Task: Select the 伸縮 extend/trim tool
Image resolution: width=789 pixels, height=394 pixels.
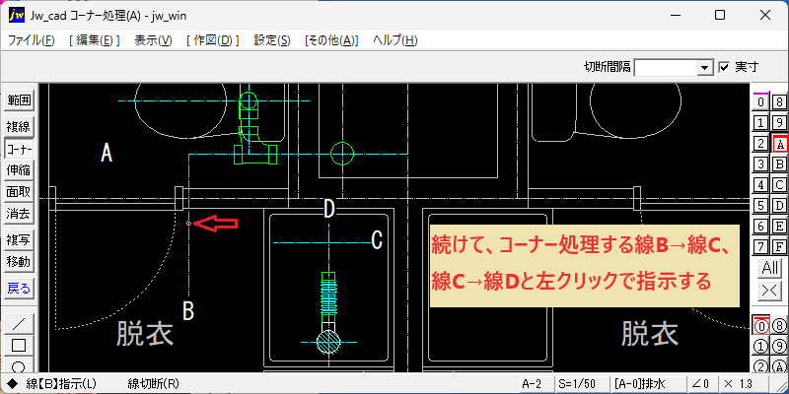Action: tap(18, 169)
